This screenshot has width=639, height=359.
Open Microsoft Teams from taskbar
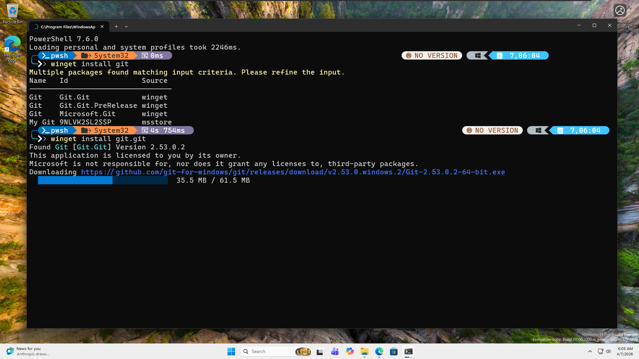335,351
